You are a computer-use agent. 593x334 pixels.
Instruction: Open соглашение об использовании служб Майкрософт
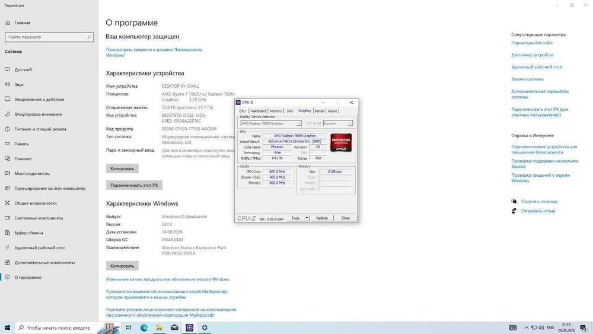pyautogui.click(x=167, y=294)
